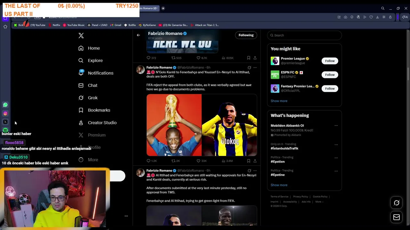Follow the Premier League account
Screen dimensions: 410x230
tap(330, 61)
